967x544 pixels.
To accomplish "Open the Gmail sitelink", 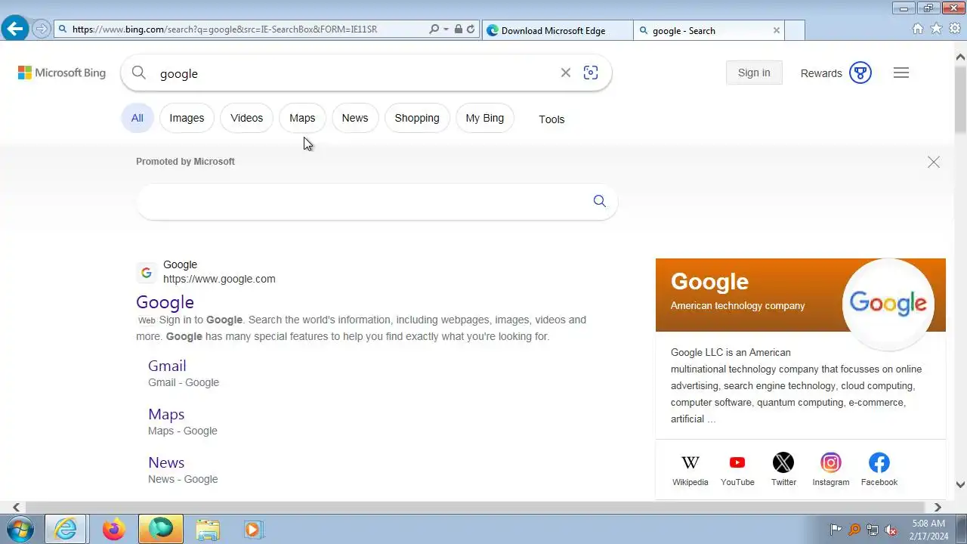I will pyautogui.click(x=167, y=366).
